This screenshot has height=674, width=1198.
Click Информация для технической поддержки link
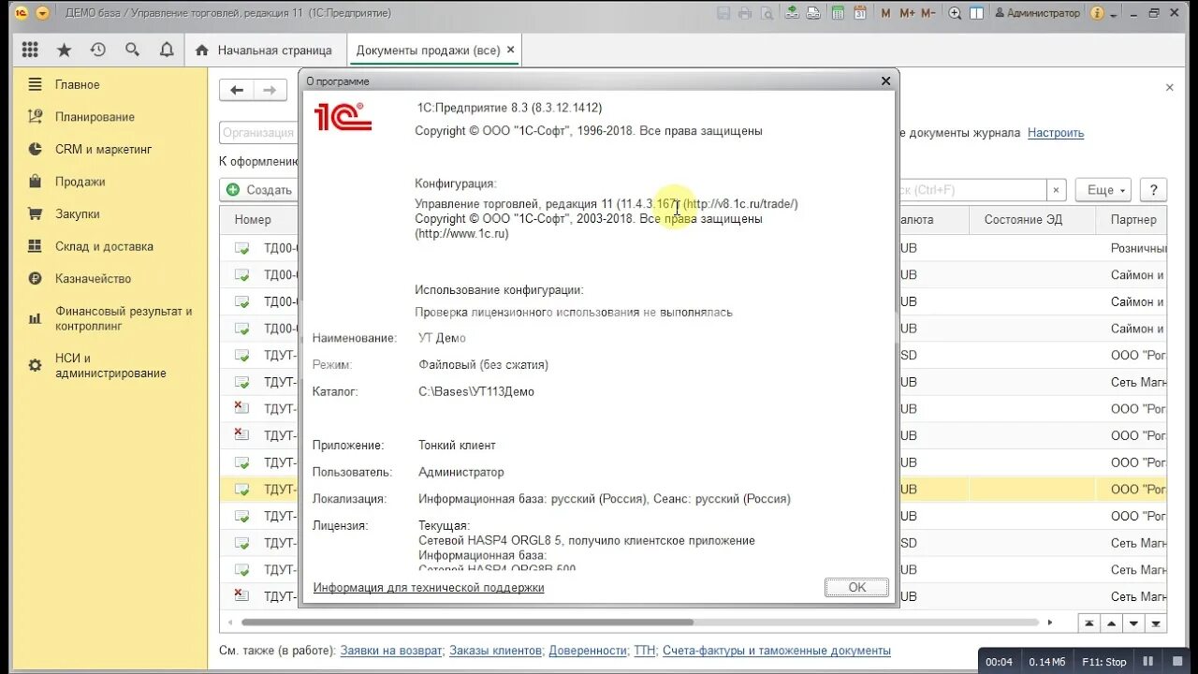pos(429,588)
